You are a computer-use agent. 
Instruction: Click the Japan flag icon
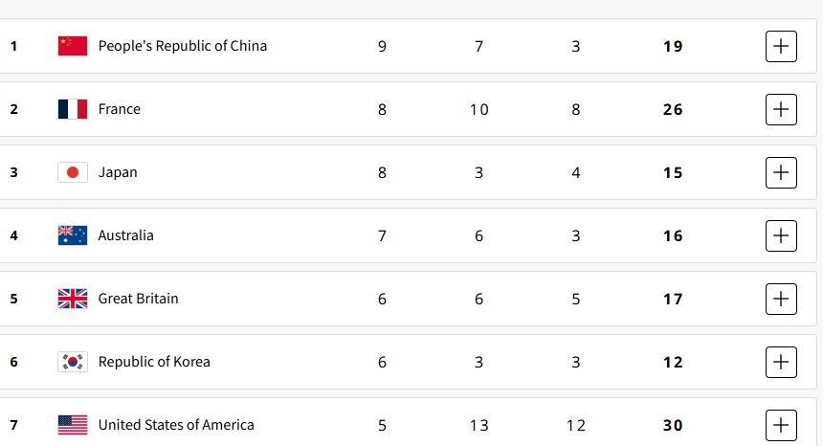click(73, 172)
